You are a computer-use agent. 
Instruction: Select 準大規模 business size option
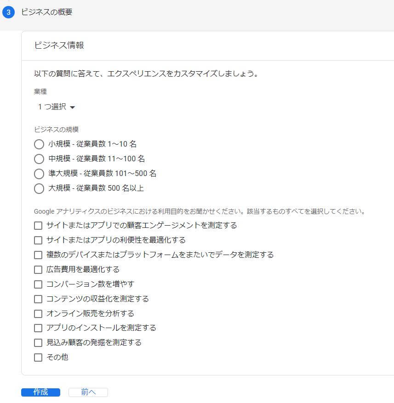pyautogui.click(x=39, y=174)
